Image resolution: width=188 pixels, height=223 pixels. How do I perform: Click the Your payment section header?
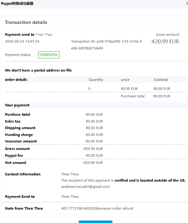coord(17,105)
